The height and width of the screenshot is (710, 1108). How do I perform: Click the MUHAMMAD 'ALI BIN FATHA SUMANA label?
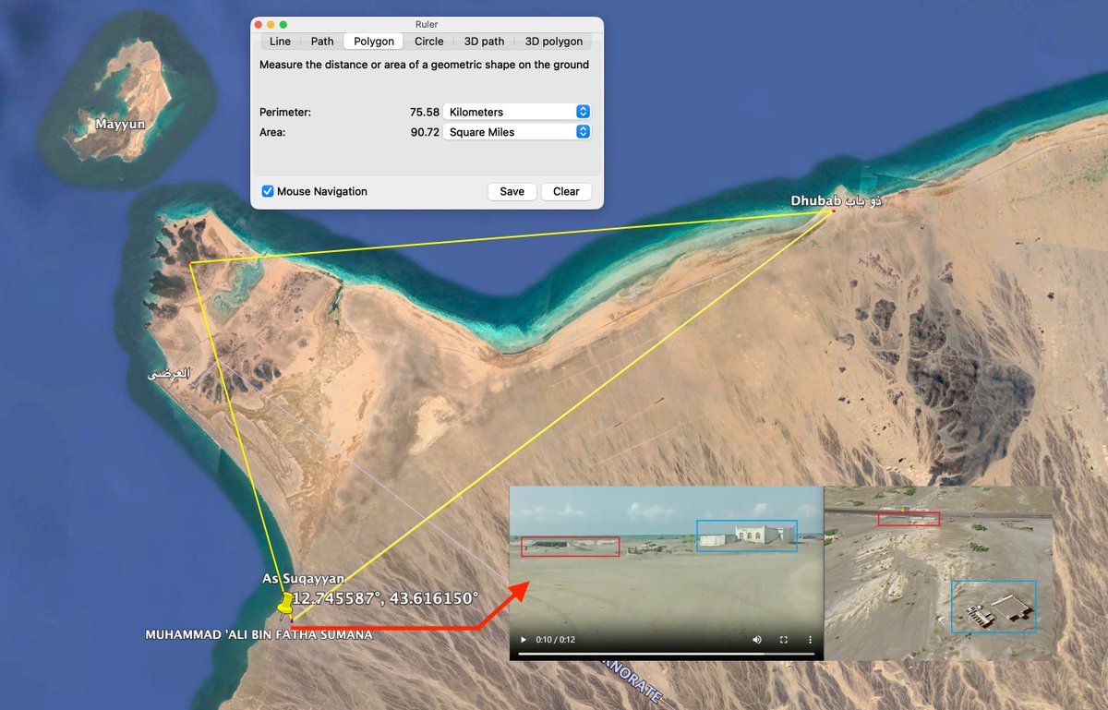coord(259,635)
